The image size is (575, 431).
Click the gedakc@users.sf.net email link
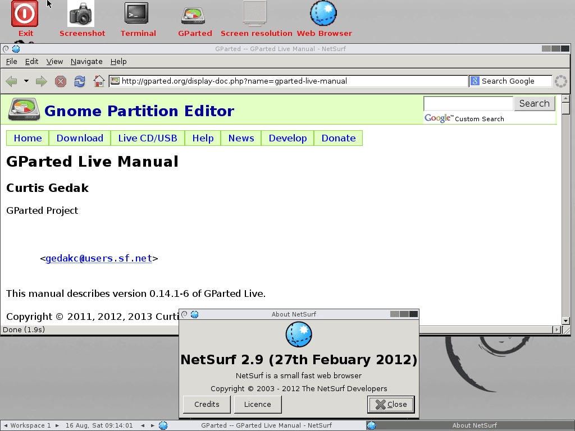pyautogui.click(x=99, y=258)
